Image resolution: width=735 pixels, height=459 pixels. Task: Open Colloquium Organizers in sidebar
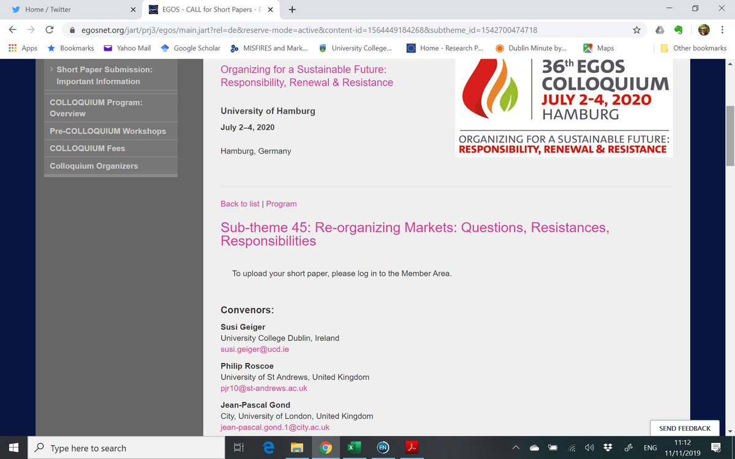(x=111, y=166)
